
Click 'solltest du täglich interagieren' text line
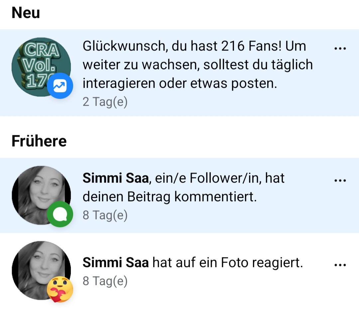coord(197,65)
